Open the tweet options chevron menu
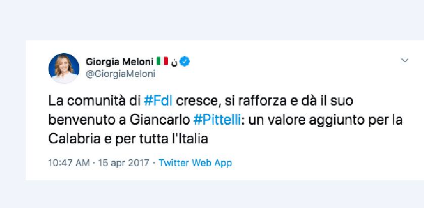424x208 pixels. click(404, 61)
